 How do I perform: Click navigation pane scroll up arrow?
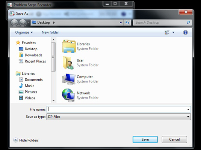point(53,40)
